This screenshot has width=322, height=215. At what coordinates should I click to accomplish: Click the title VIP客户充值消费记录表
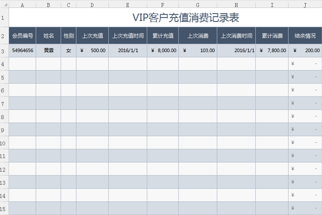coord(185,18)
